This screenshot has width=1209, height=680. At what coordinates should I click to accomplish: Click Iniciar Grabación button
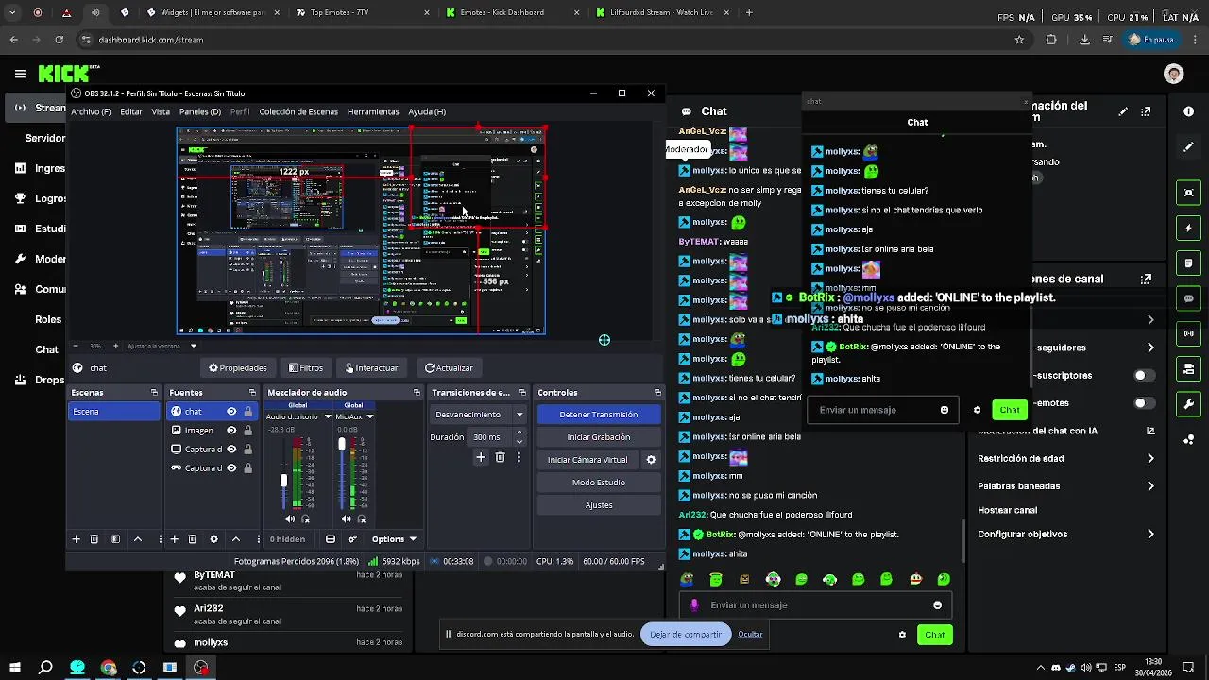pos(598,437)
